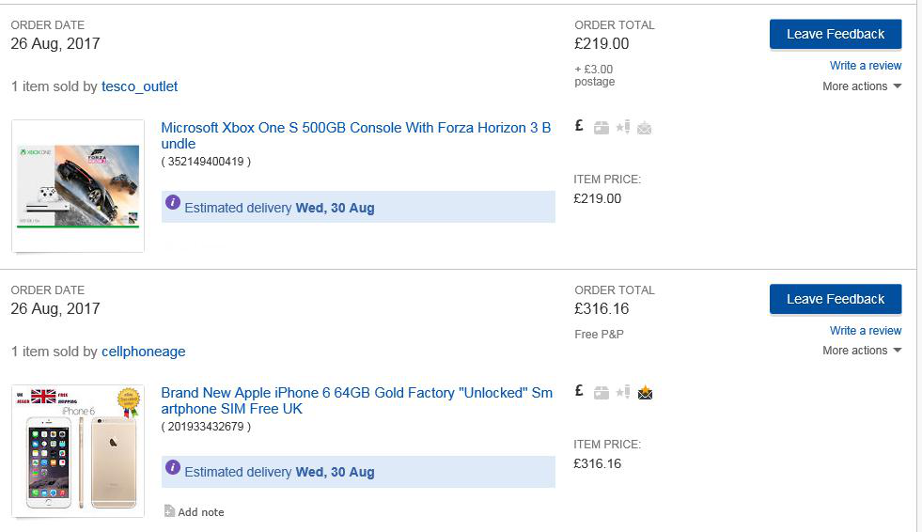Click feedback star icon for iPhone order
This screenshot has height=532, width=922.
coord(623,392)
